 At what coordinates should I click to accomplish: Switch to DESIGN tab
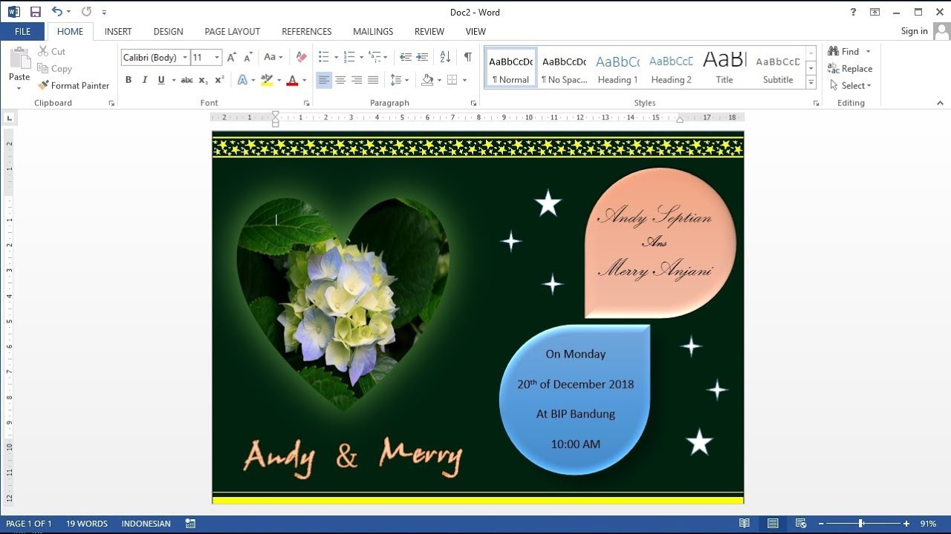point(168,31)
